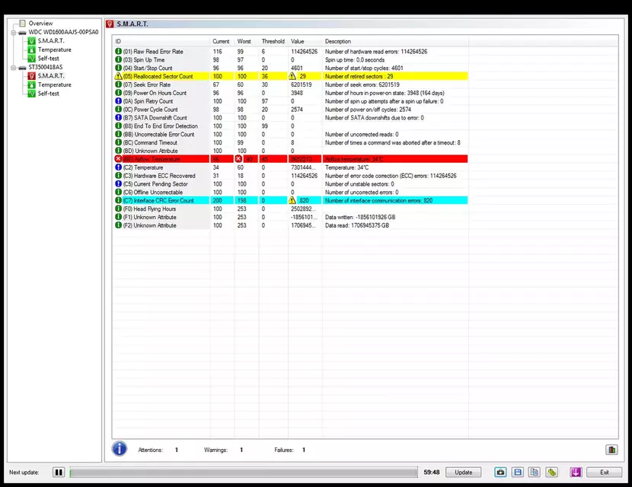This screenshot has width=632, height=487.
Task: Pause the automatic update timer
Action: [59, 472]
